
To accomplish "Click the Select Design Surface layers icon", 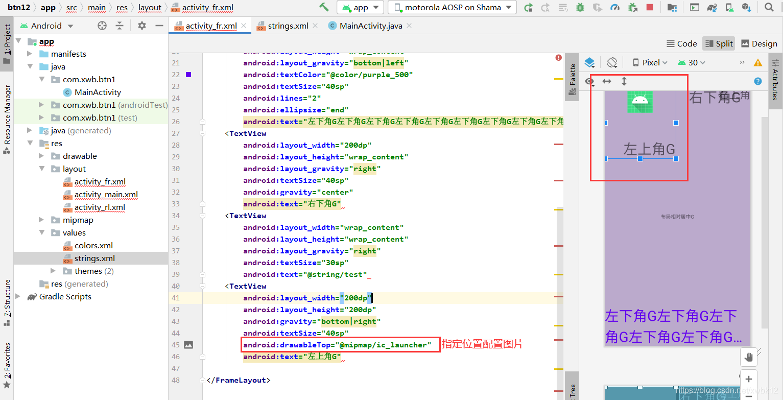I will pos(589,62).
